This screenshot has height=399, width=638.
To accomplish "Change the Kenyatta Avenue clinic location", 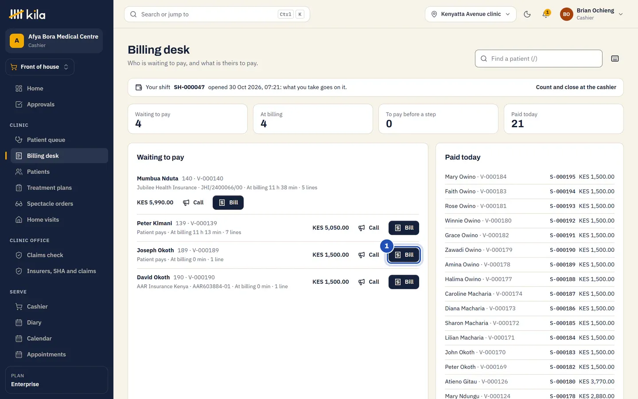I will 471,14.
